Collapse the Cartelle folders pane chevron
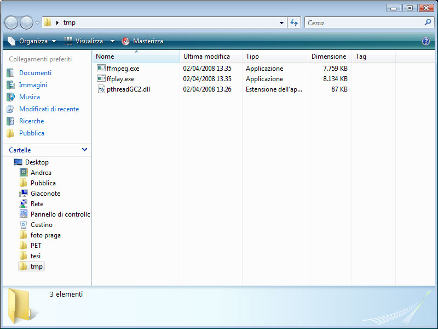This screenshot has width=438, height=329. 84,150
